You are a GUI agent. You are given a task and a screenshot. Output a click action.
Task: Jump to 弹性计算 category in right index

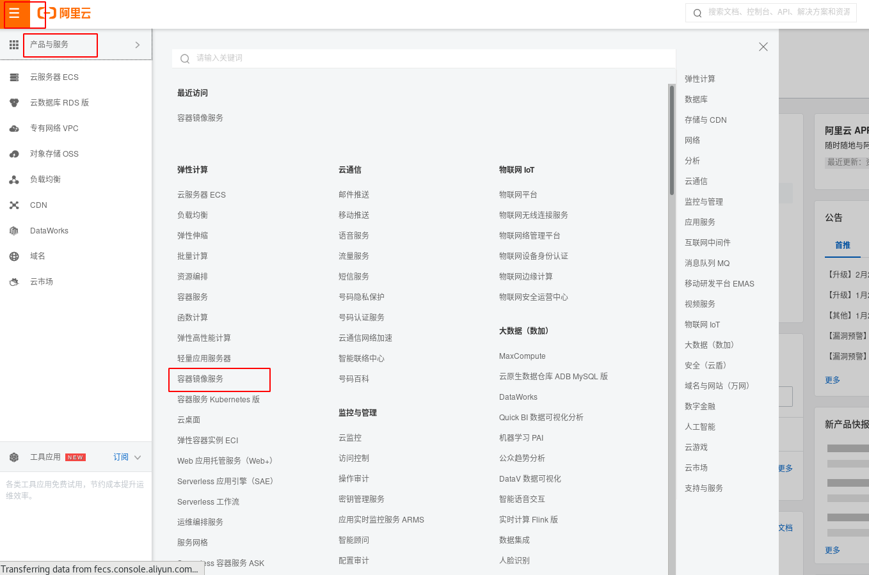point(700,79)
